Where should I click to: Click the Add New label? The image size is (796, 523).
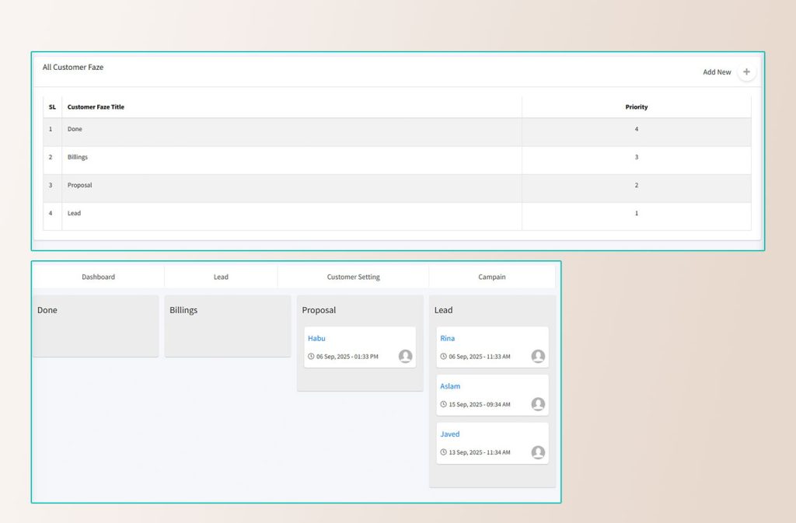pyautogui.click(x=717, y=72)
